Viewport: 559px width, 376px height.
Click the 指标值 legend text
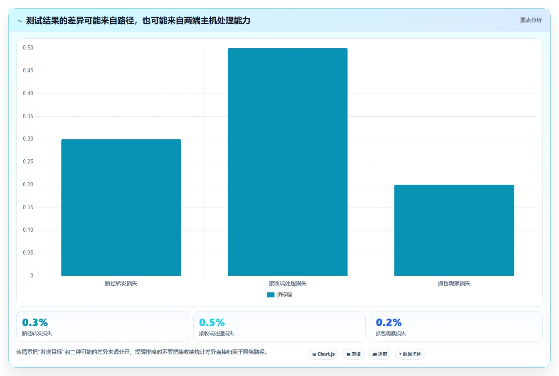click(285, 294)
